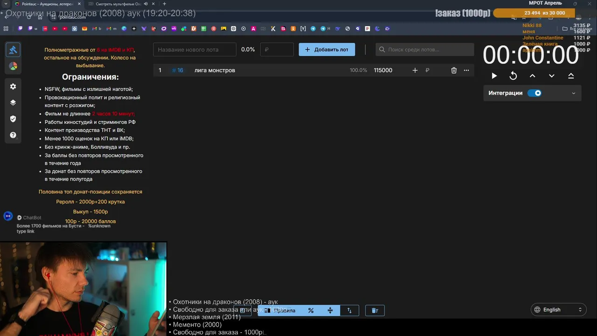The image size is (597, 336).
Task: Click the divide icon in bottom toolbar
Action: pyautogui.click(x=330, y=310)
